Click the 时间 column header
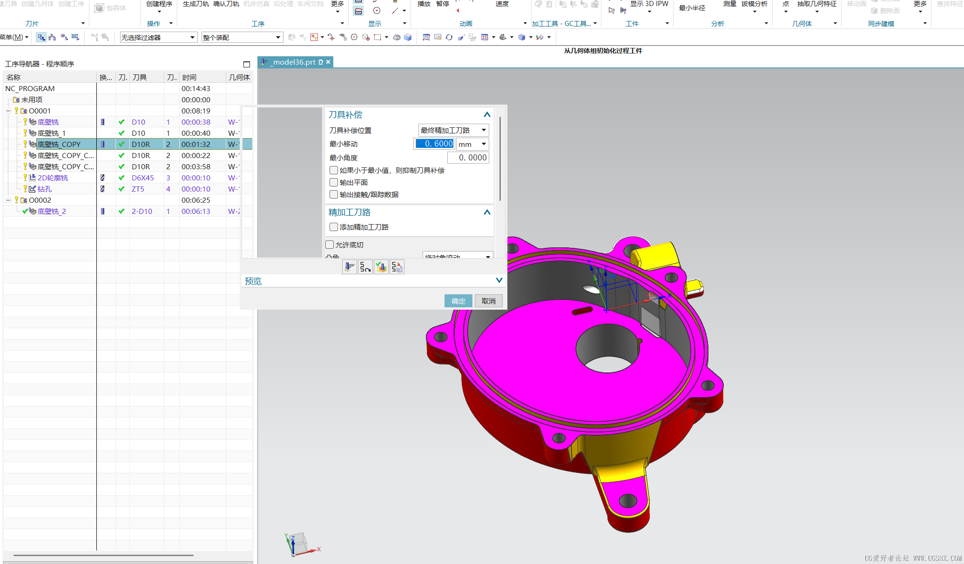 202,77
